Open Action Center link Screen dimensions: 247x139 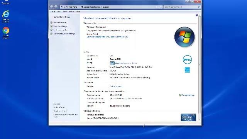click(59, 107)
